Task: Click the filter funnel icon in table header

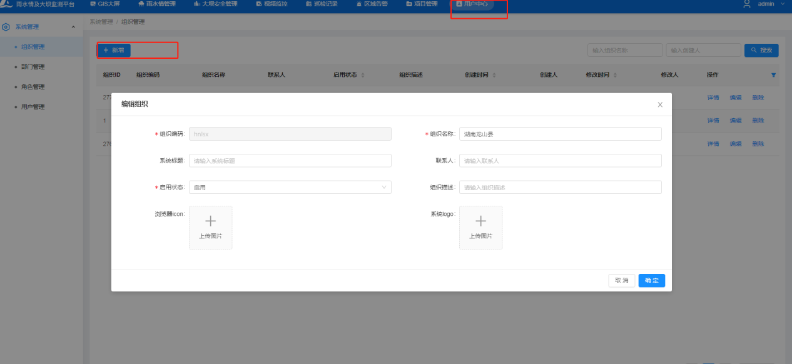Action: pyautogui.click(x=773, y=75)
